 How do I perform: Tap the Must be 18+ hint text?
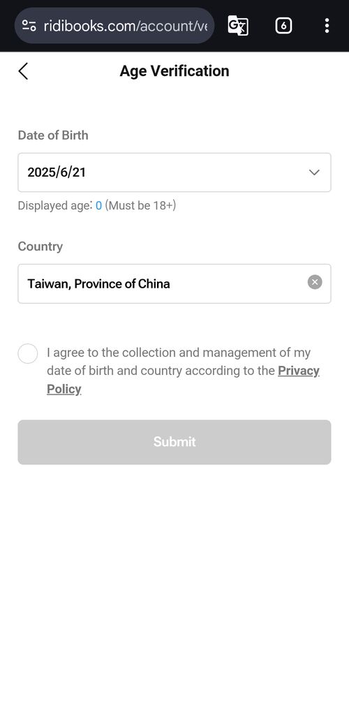tap(140, 206)
